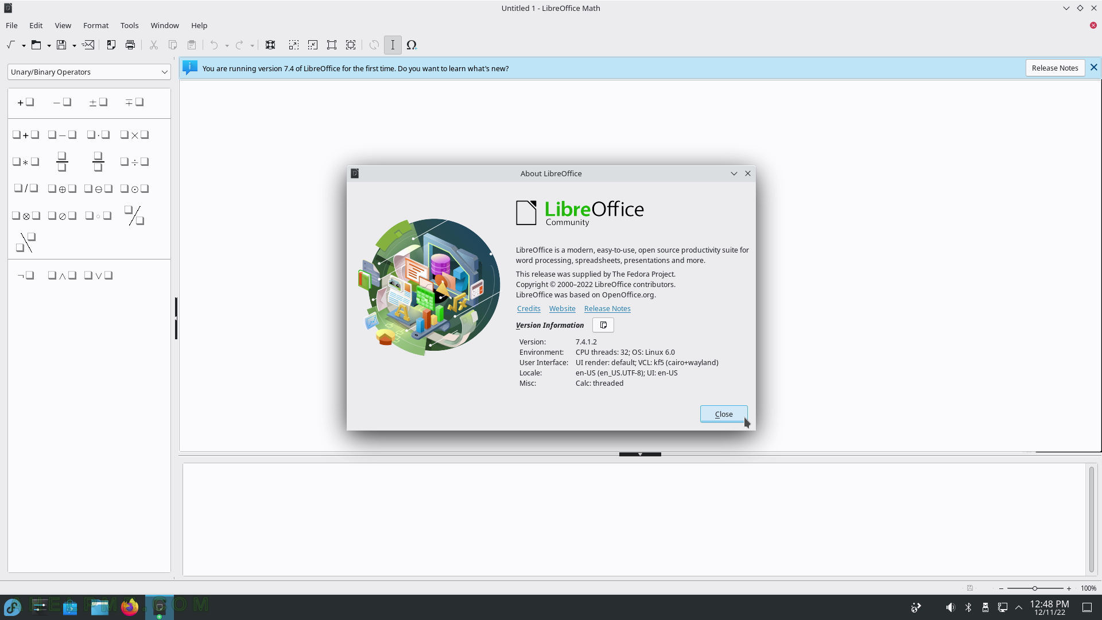Click the Cut scissors icon
The width and height of the screenshot is (1102, 620).
[x=154, y=45]
